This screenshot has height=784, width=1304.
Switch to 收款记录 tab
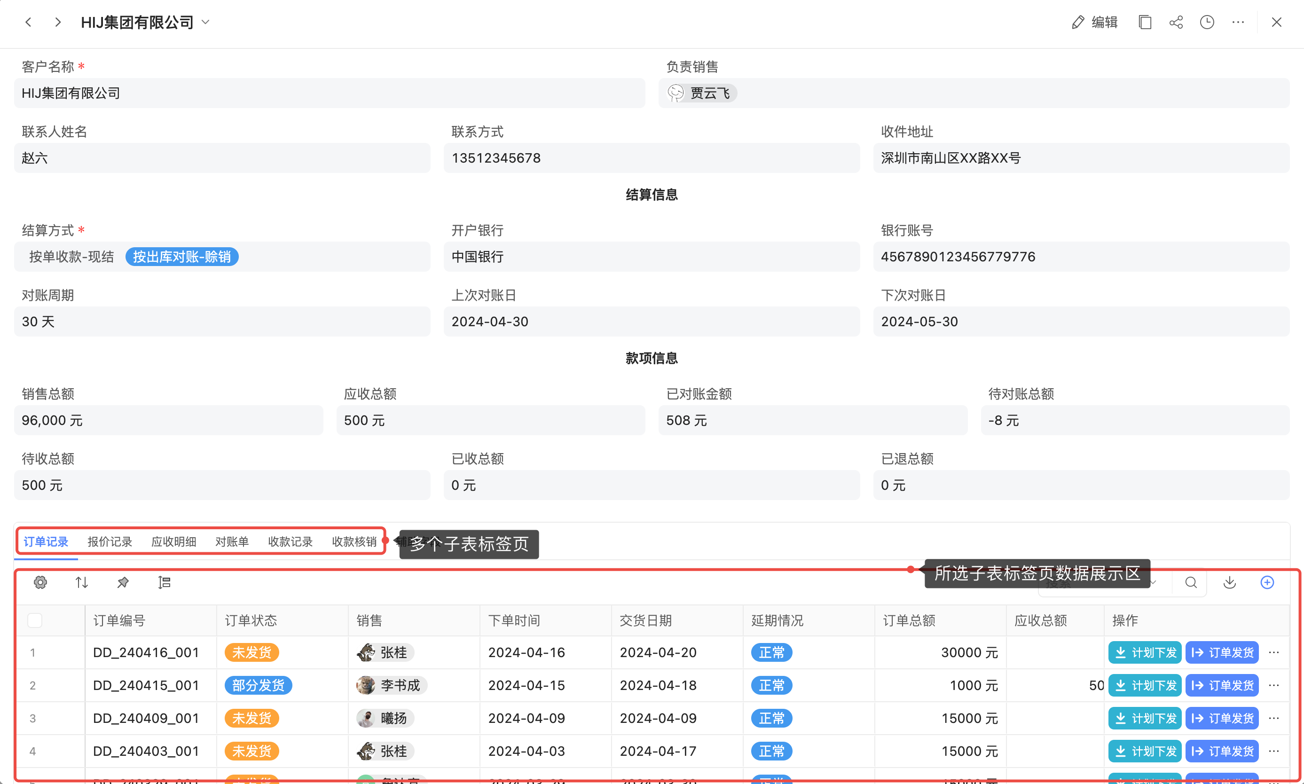[x=291, y=541]
